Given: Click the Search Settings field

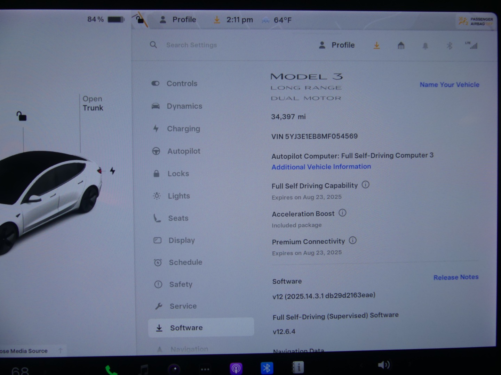Looking at the screenshot, I should coord(191,45).
